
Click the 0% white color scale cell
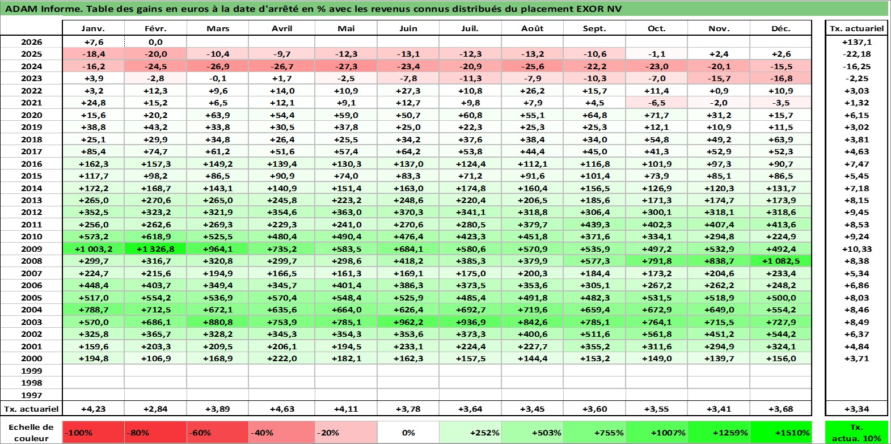(x=408, y=433)
